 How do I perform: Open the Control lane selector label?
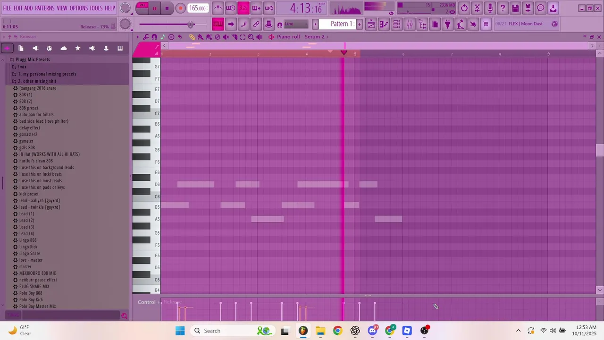(x=146, y=302)
